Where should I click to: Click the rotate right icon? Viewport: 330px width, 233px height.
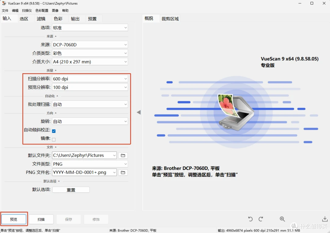click(x=261, y=219)
